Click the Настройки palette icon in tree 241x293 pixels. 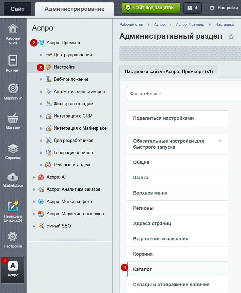(x=49, y=67)
